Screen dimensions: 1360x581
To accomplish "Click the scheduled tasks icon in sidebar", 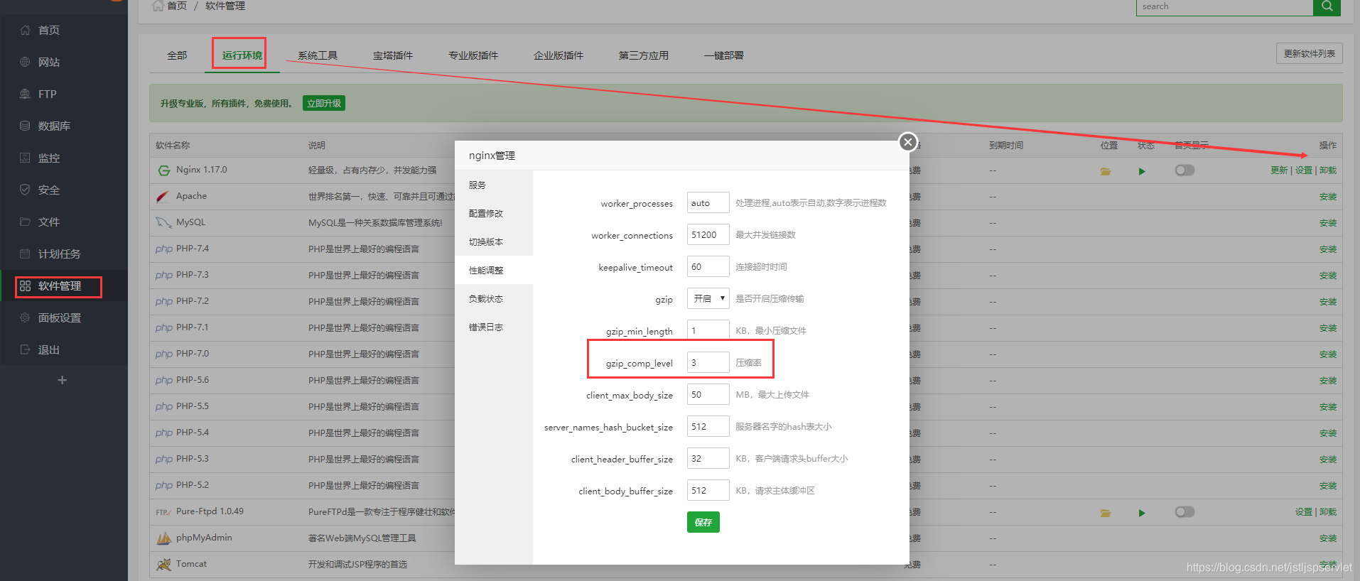I will 25,254.
